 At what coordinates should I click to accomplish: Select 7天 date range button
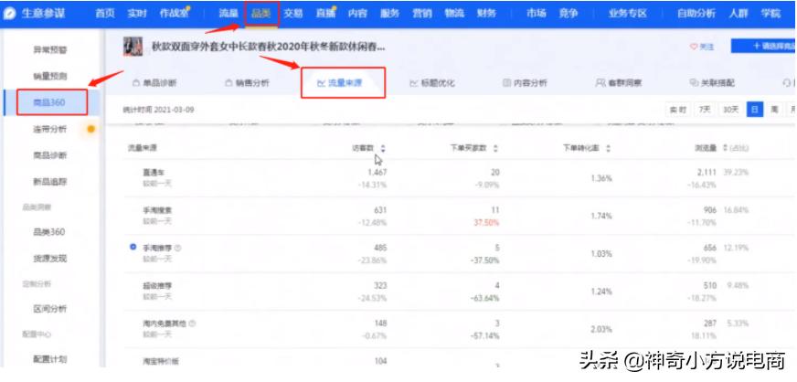pyautogui.click(x=704, y=110)
